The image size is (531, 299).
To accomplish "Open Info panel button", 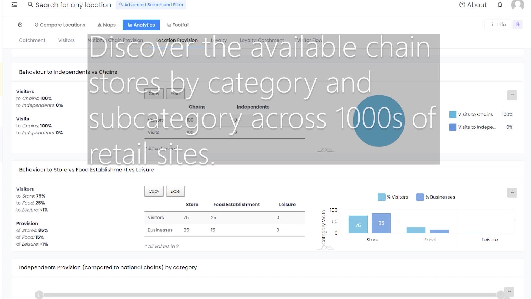I will pos(498,24).
